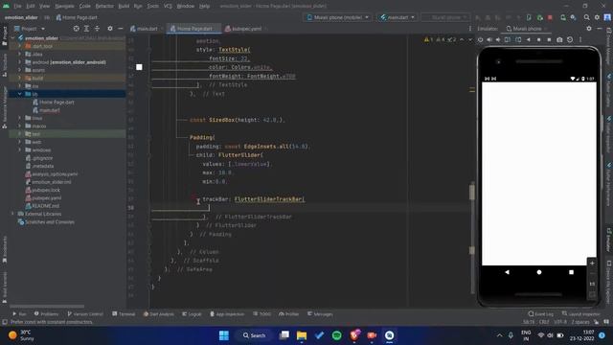The image size is (613, 345).
Task: Stop the running app with red square
Action: click(550, 17)
